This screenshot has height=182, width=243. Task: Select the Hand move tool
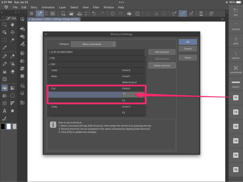click(12, 25)
